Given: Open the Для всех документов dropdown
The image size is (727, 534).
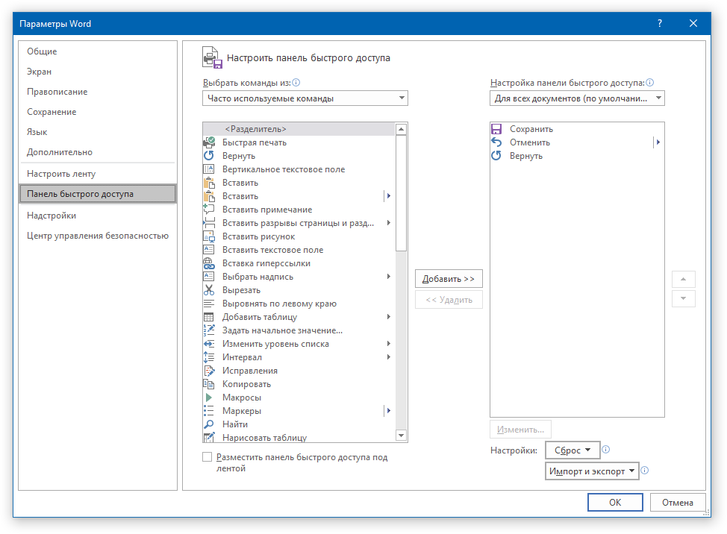Looking at the screenshot, I should (x=577, y=98).
